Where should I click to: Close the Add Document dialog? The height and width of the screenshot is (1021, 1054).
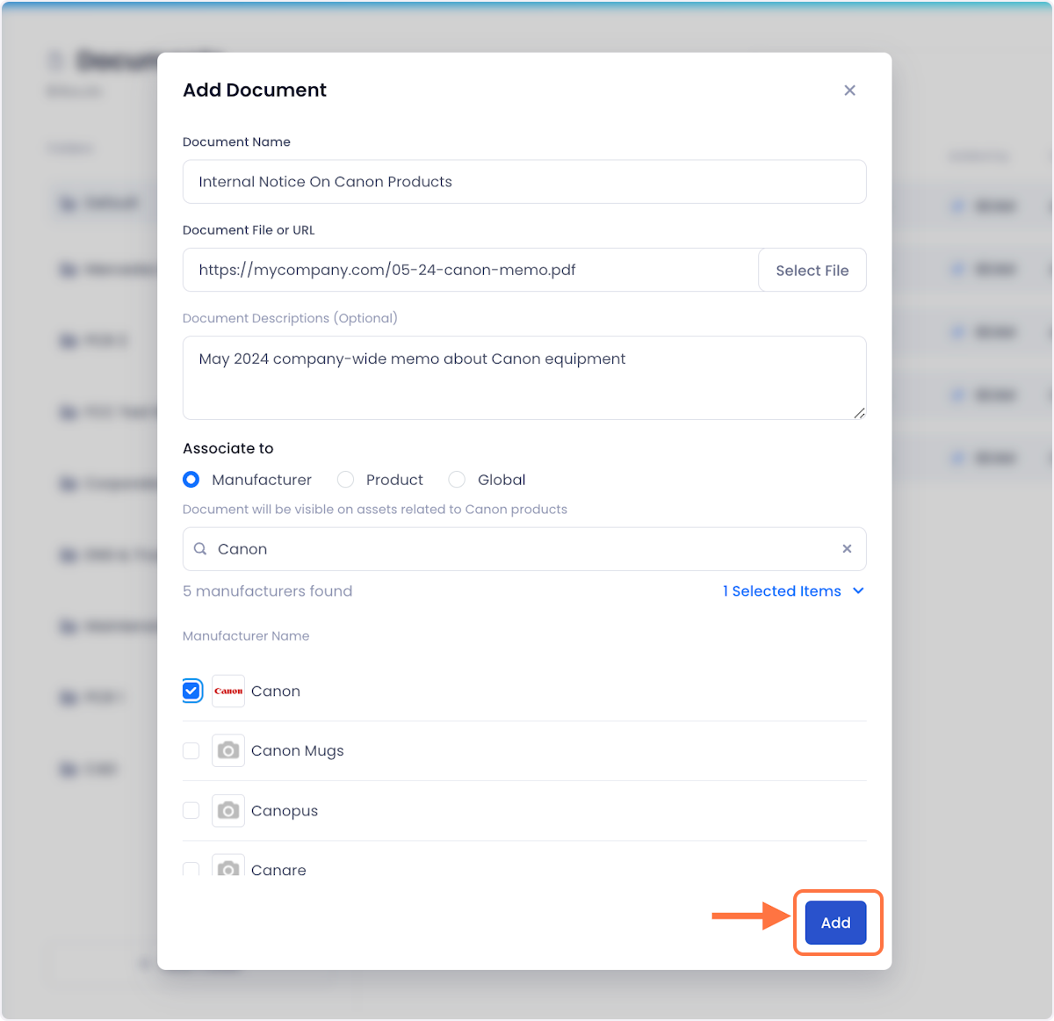(x=849, y=91)
